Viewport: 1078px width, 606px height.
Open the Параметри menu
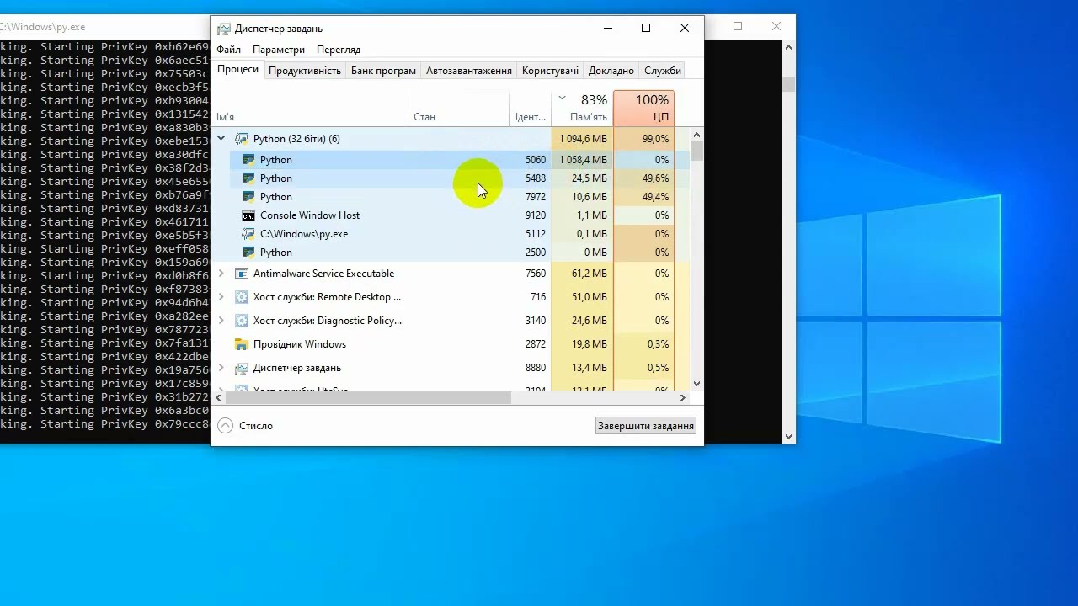pos(279,50)
